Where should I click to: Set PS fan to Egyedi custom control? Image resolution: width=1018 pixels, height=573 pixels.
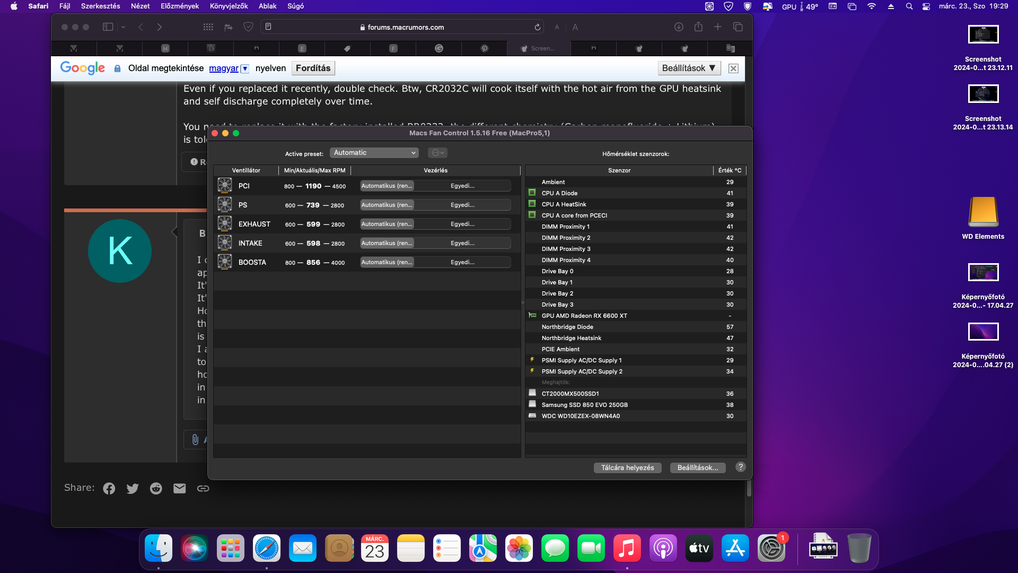pyautogui.click(x=462, y=205)
